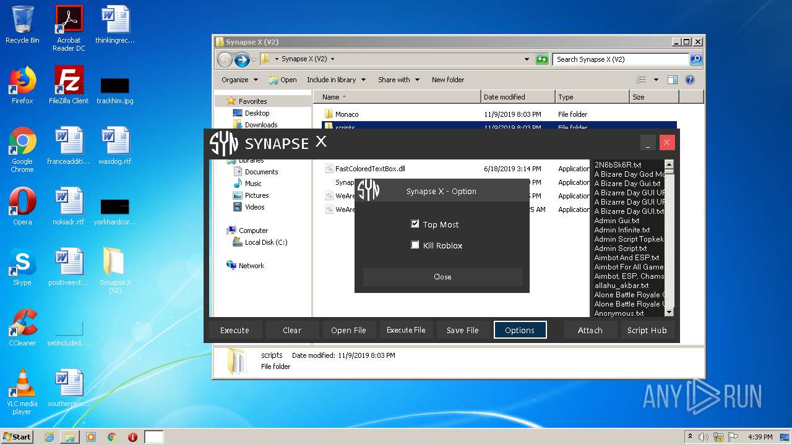
Task: Open Opera desktop shortcut
Action: [x=22, y=206]
